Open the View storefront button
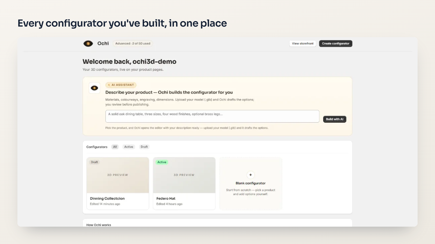435x244 pixels. point(303,43)
